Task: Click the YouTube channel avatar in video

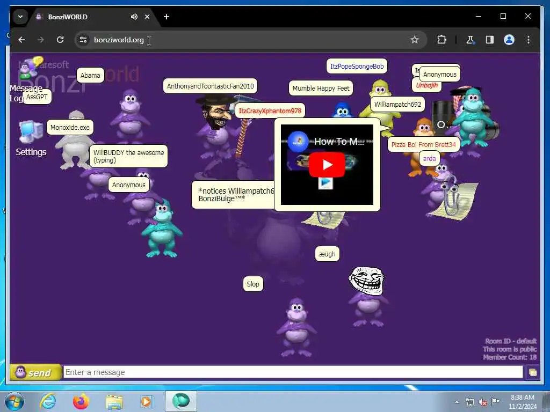Action: (298, 142)
